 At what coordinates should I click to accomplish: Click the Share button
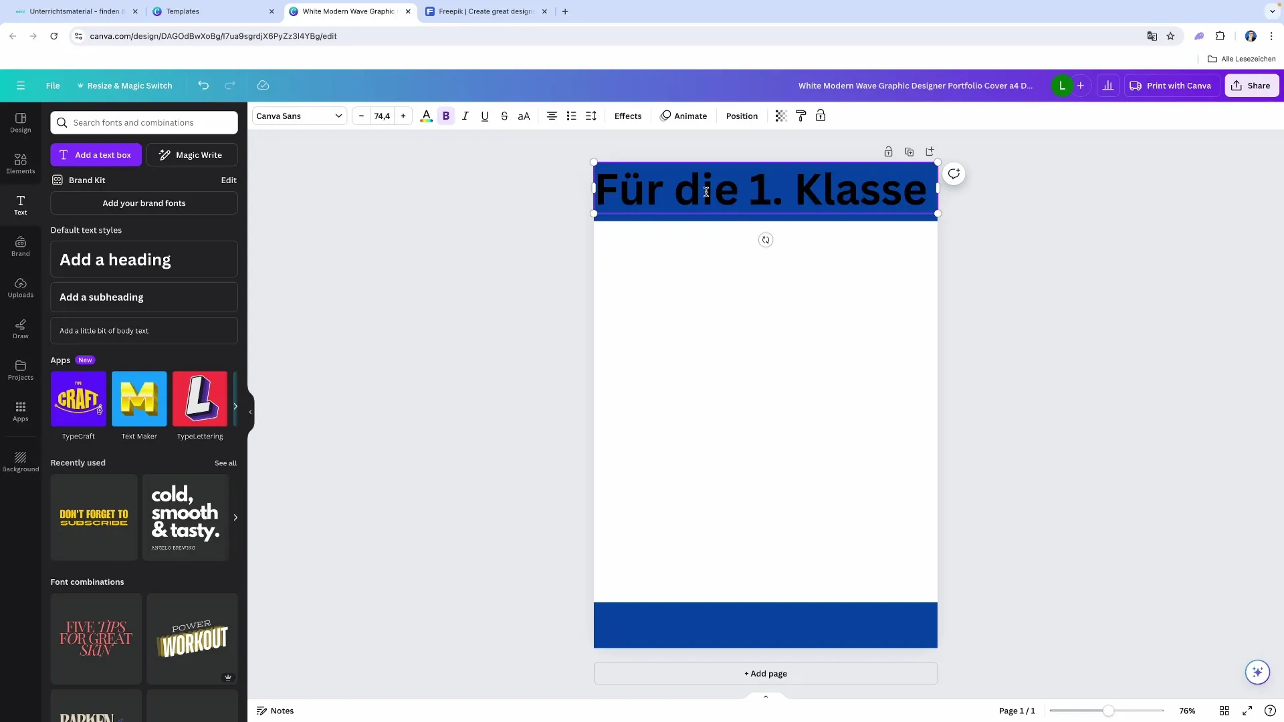coord(1251,85)
